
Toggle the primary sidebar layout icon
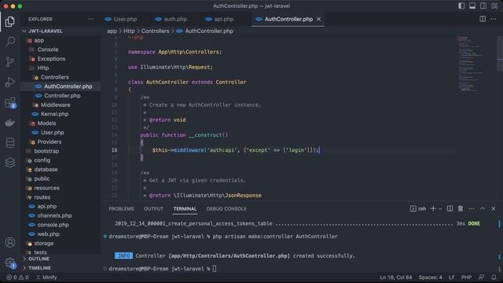(461, 6)
